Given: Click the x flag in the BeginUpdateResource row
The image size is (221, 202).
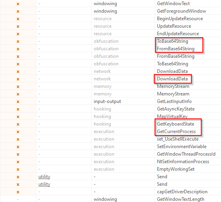Looking at the screenshot, I should point(18,19).
